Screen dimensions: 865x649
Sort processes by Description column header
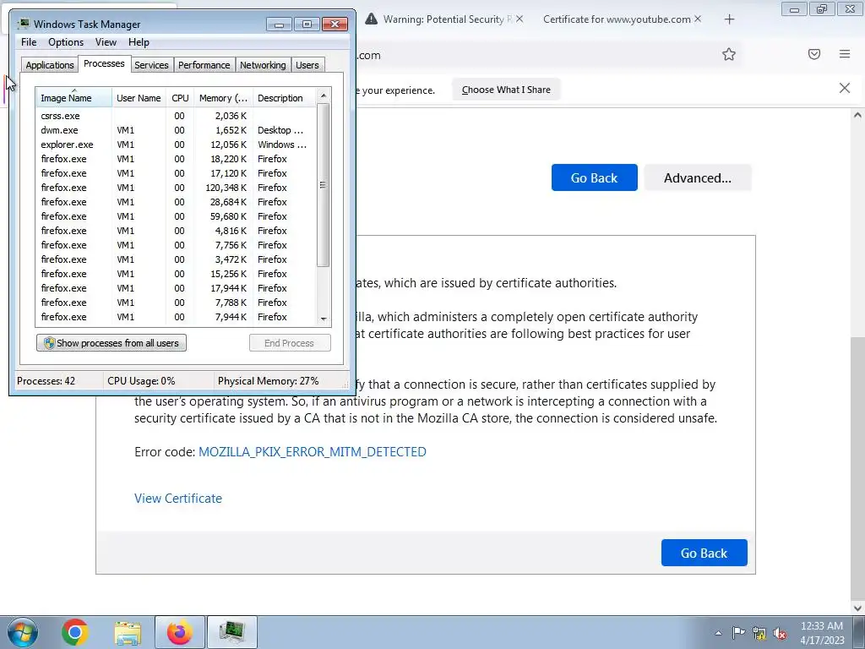[284, 98]
